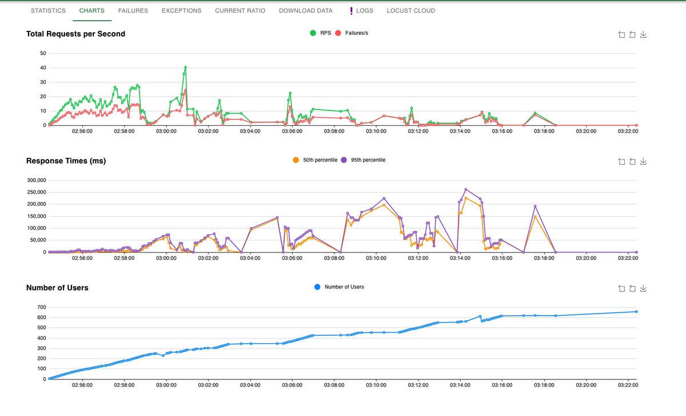Reset zoom on Total Requests per Second chart
Image resolution: width=686 pixels, height=416 pixels.
pyautogui.click(x=632, y=34)
